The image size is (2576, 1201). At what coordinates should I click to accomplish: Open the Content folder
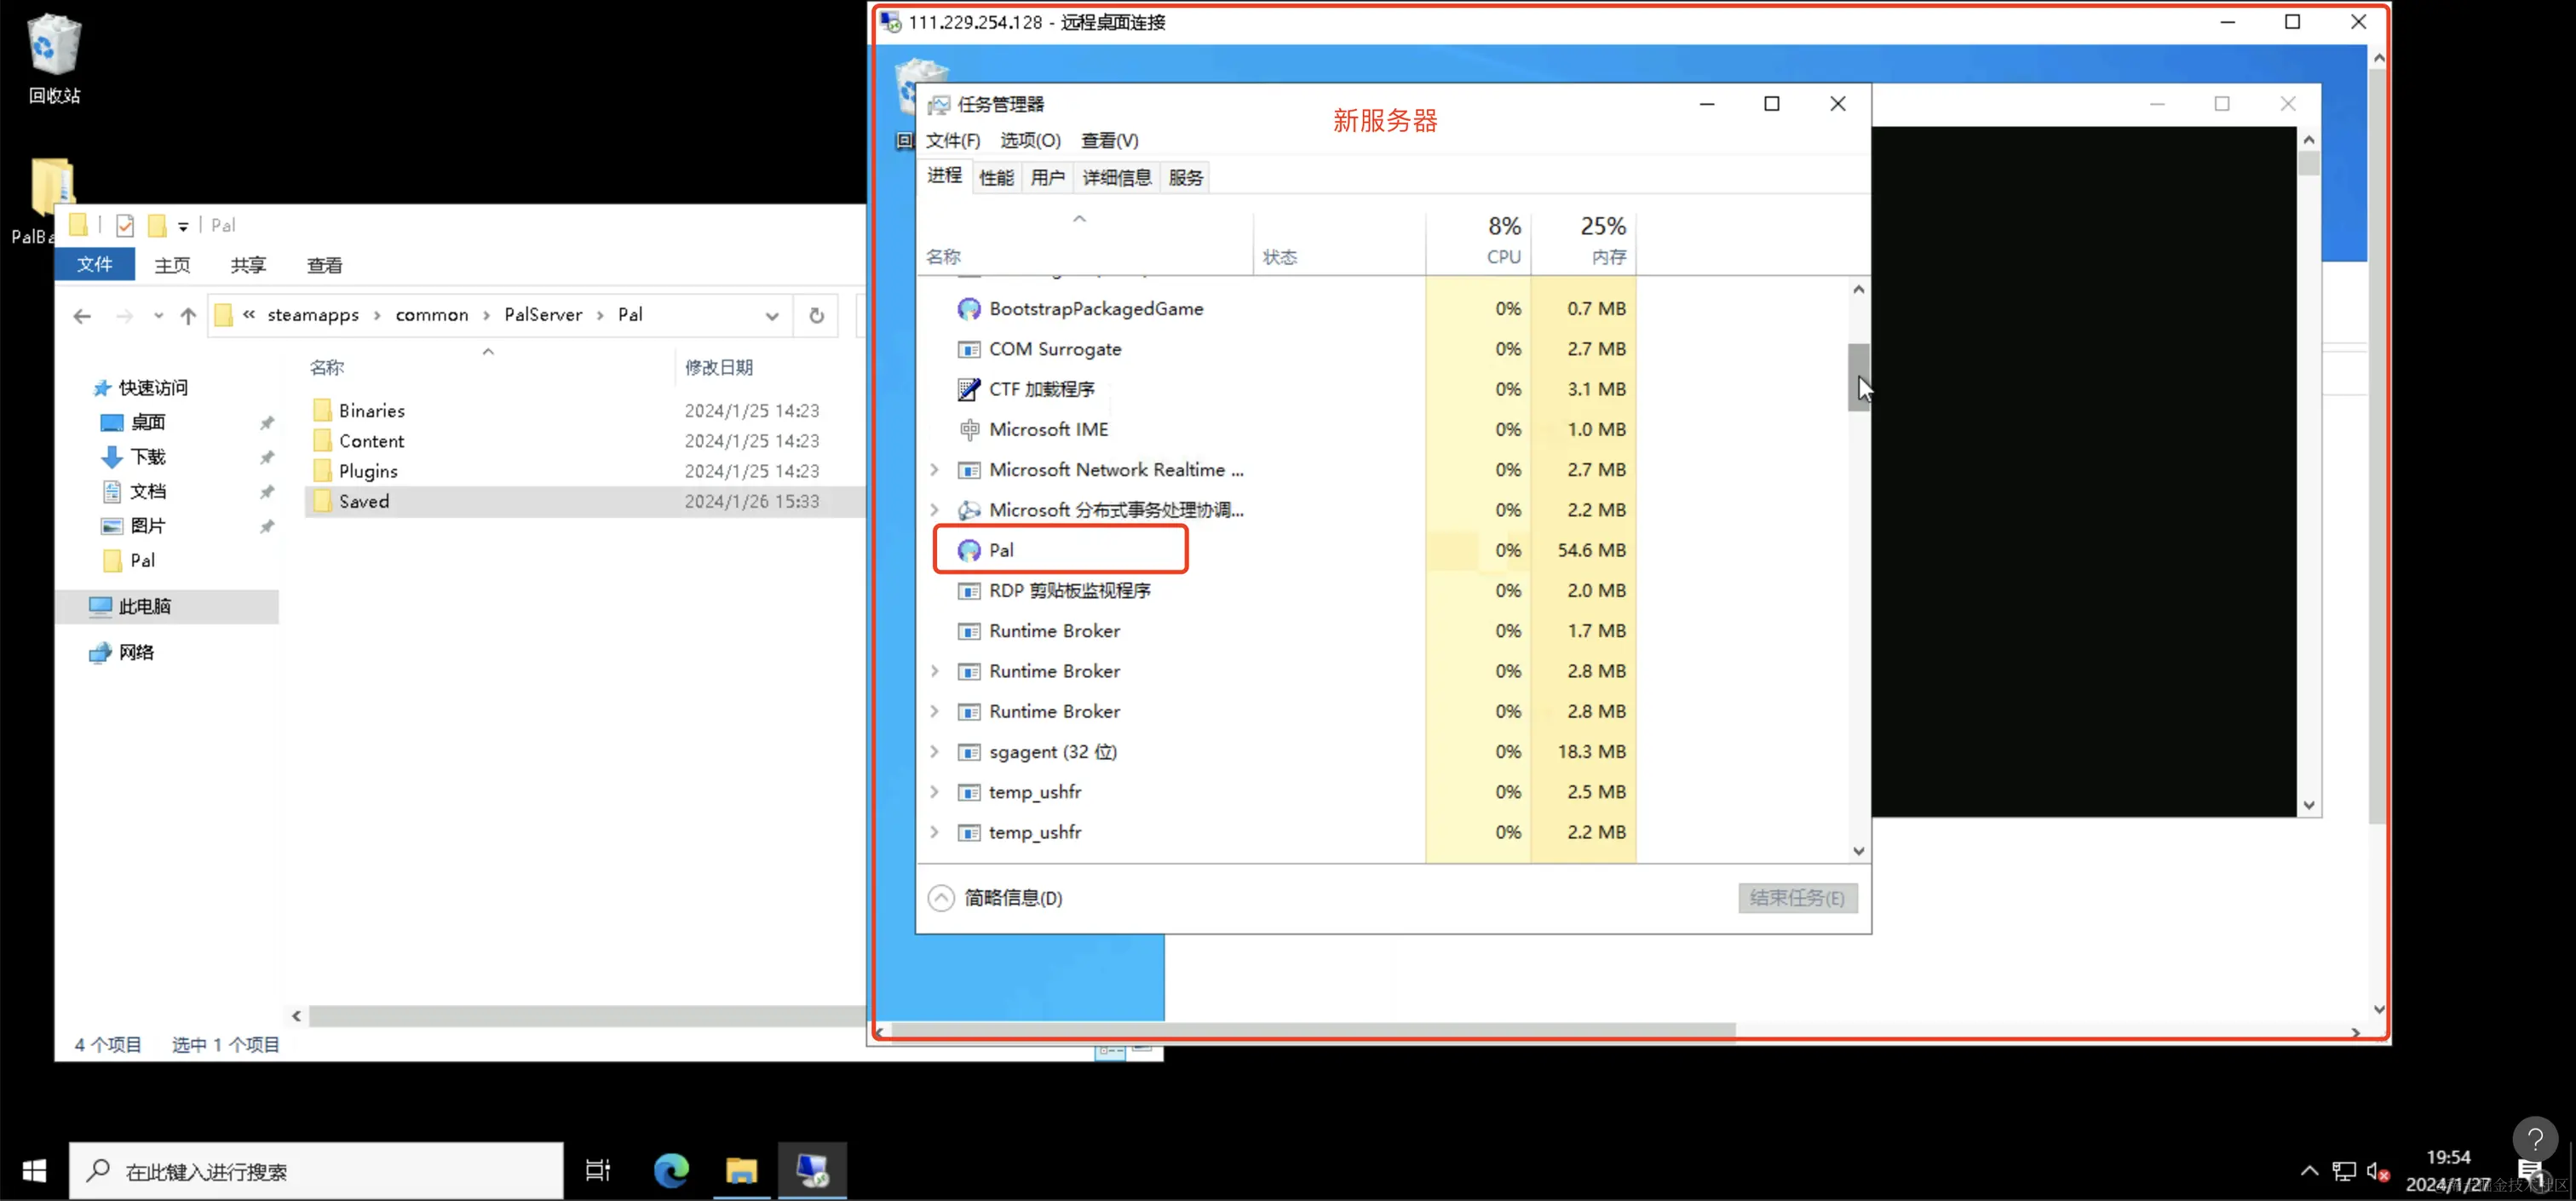point(371,441)
